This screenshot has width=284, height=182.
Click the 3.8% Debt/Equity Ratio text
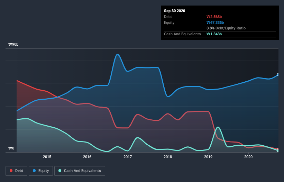coord(226,28)
